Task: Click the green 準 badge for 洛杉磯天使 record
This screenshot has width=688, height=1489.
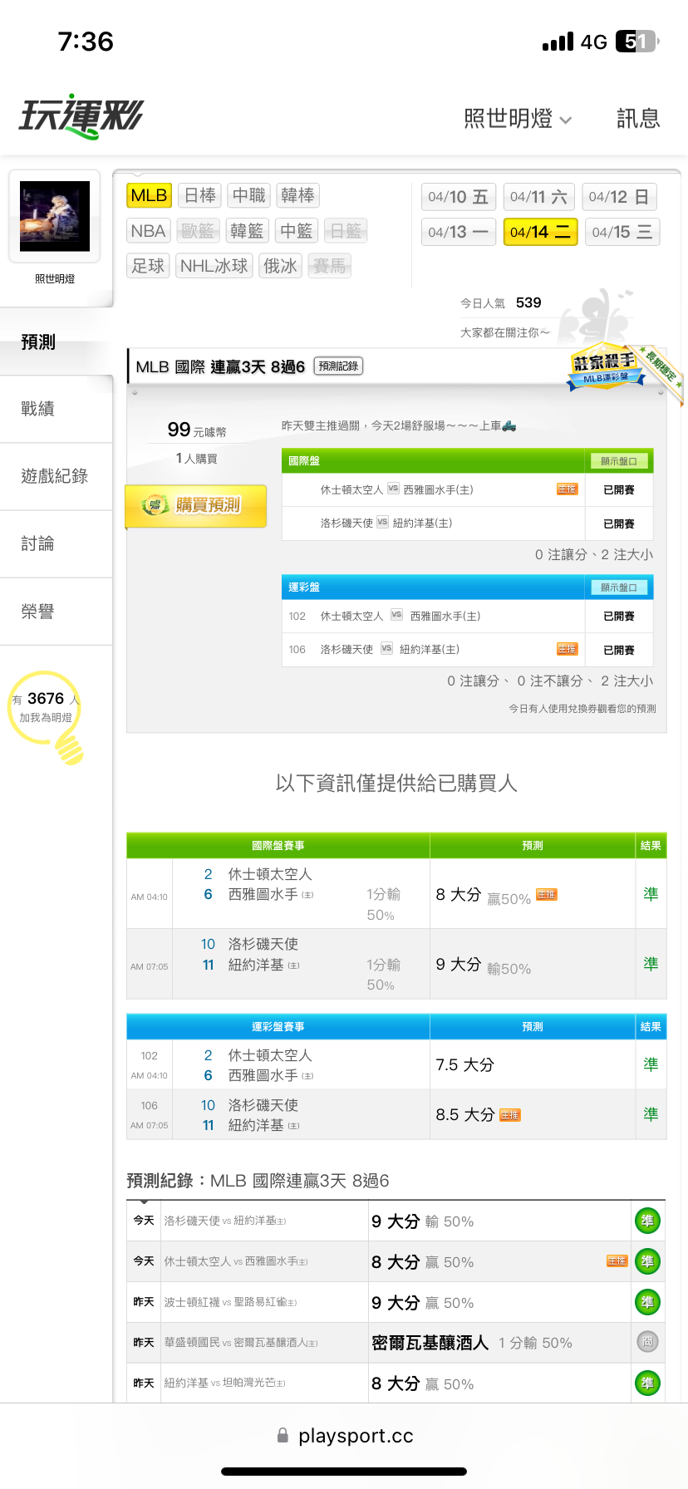Action: pyautogui.click(x=647, y=1221)
